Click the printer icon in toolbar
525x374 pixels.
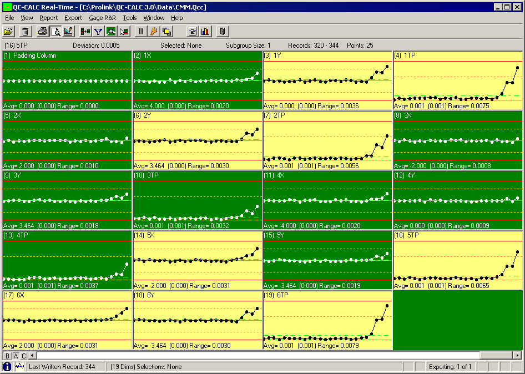coord(43,32)
